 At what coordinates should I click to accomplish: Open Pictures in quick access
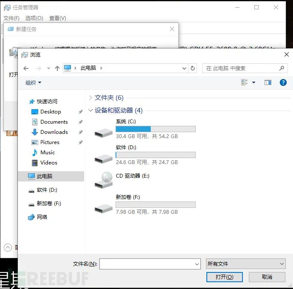(x=45, y=142)
